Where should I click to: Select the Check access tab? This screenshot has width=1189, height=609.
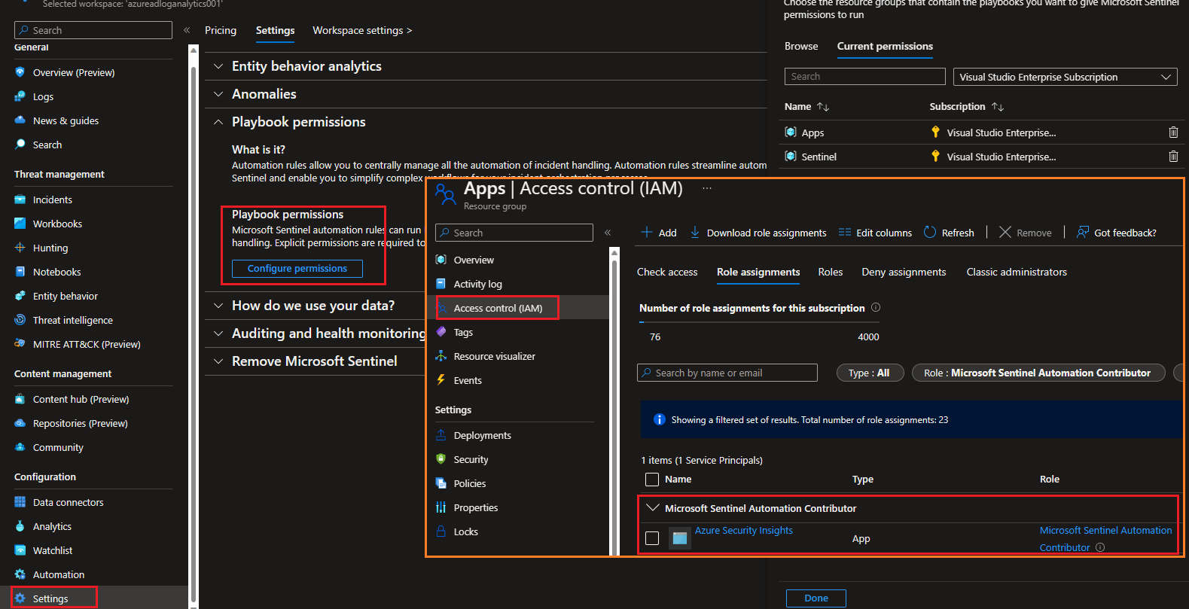pos(667,272)
